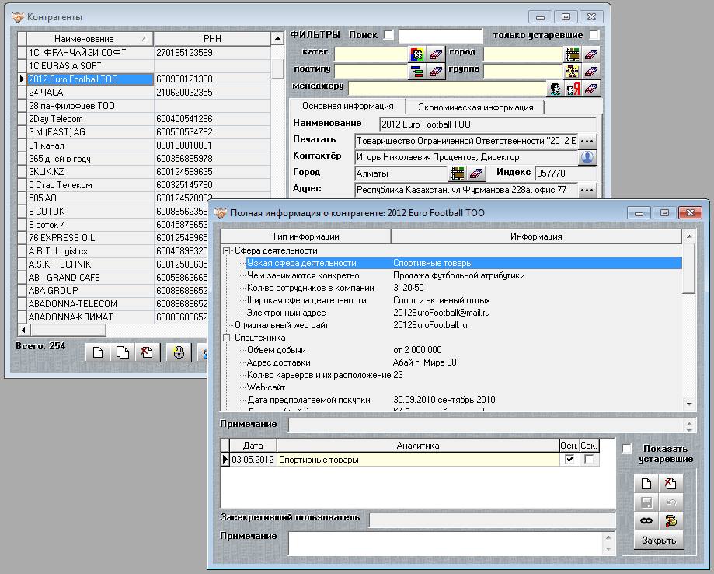Screen dimensions: 714x574
Task: Create new contractor in Контрагенты toolbar
Action: click(98, 352)
